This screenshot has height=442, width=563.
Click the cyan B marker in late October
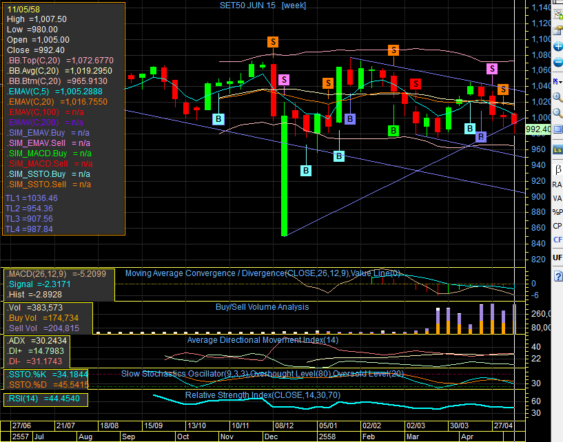coord(218,119)
